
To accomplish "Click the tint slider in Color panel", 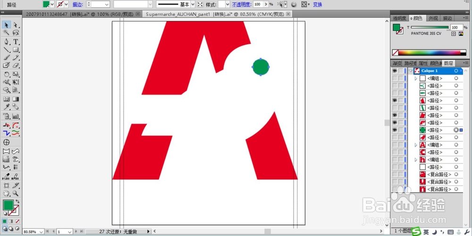I will coord(430,27).
